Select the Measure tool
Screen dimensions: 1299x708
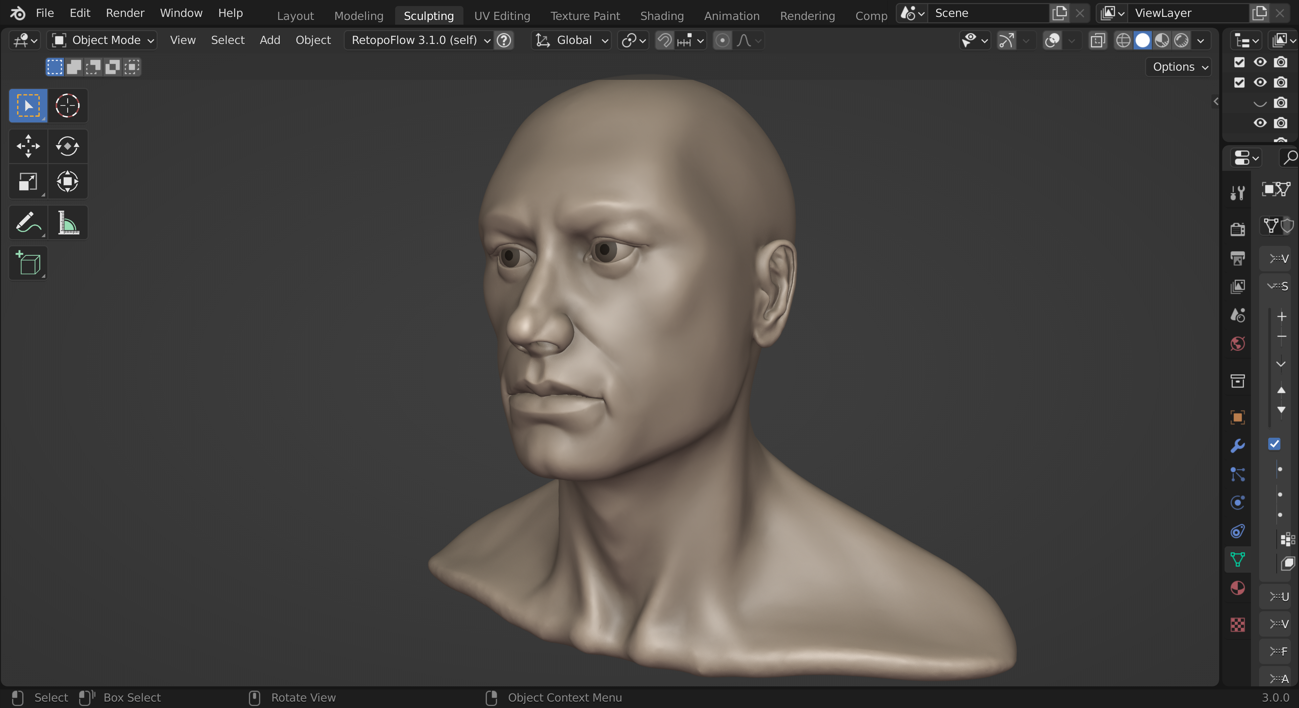68,222
